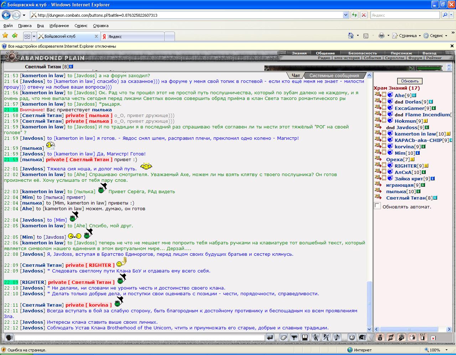Open the Радио link
The image size is (456, 355).
coord(324,58)
